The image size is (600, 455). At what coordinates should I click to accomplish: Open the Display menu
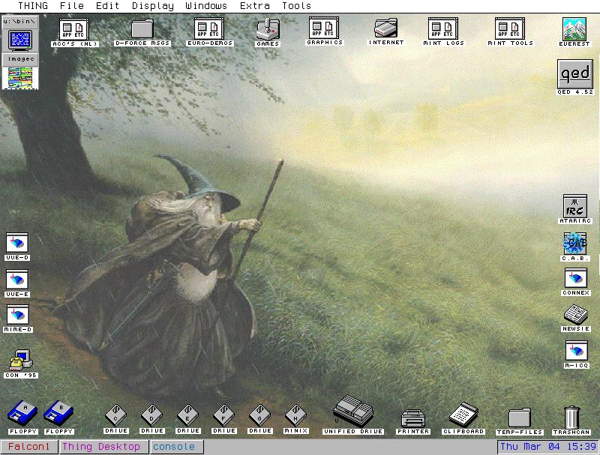point(153,6)
